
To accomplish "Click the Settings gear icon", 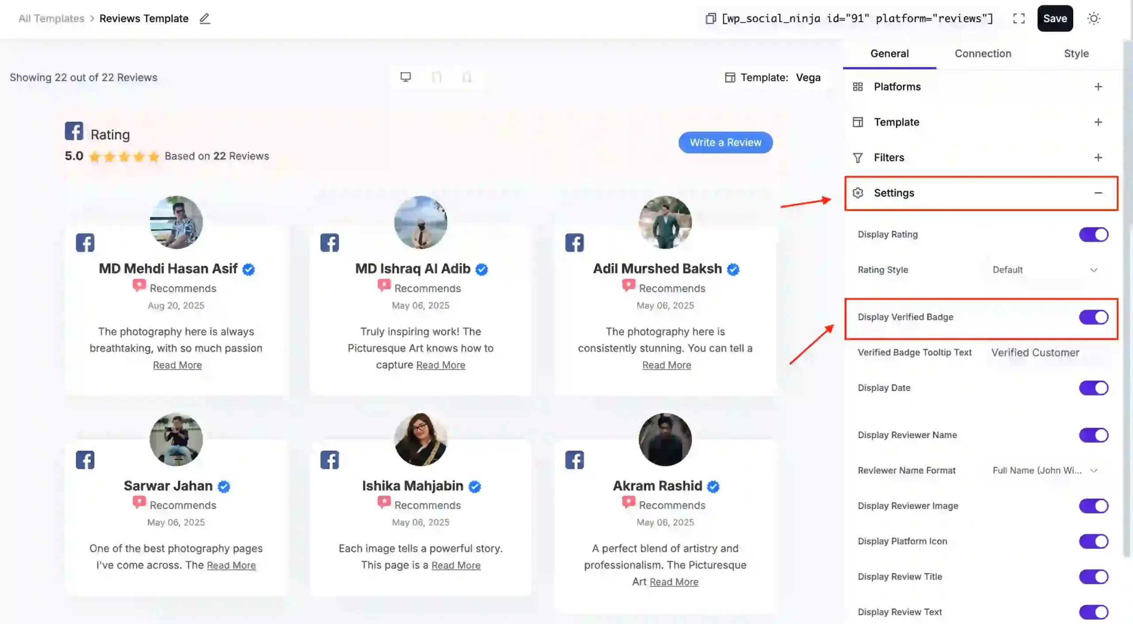I will (x=858, y=193).
